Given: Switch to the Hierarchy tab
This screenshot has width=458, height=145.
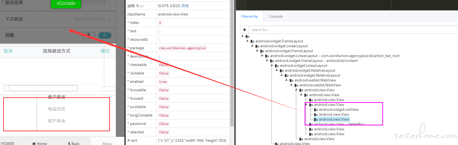Looking at the screenshot, I should tap(249, 16).
